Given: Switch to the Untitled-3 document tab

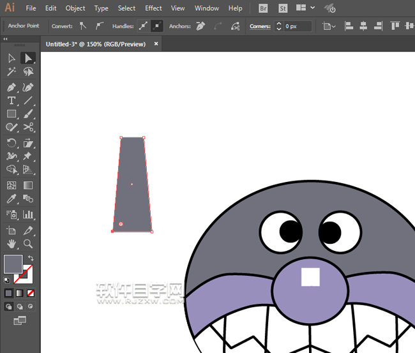Looking at the screenshot, I should [96, 44].
